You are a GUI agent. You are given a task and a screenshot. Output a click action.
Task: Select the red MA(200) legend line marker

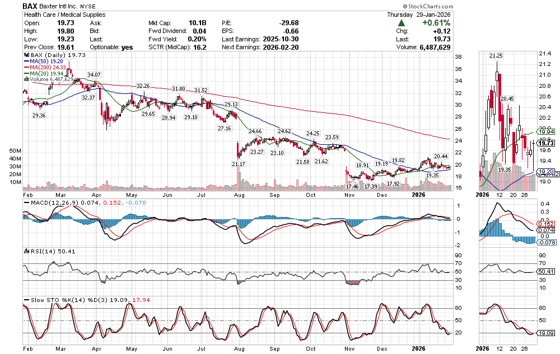[x=26, y=68]
